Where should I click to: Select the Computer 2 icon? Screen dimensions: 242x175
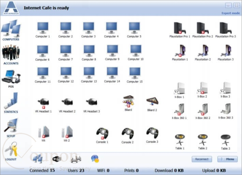pos(66,28)
